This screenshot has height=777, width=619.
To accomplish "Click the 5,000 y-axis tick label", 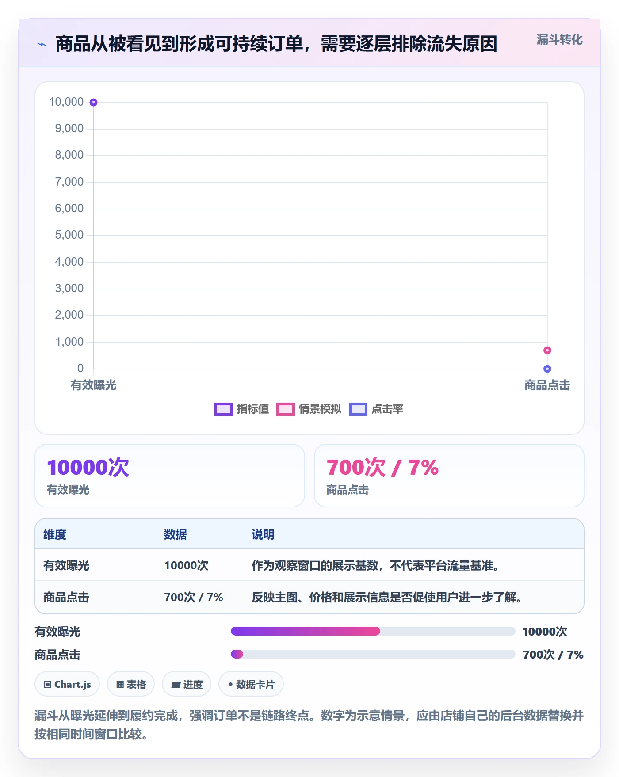I will [x=69, y=235].
